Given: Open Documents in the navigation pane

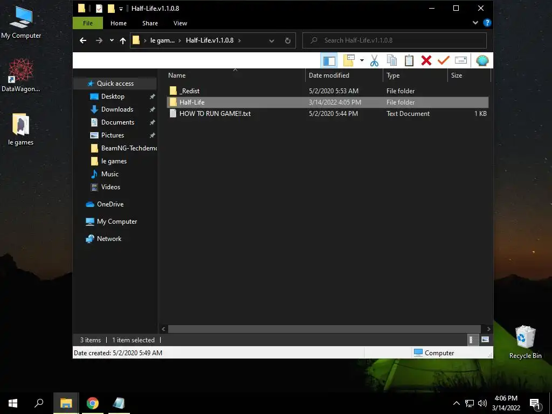Looking at the screenshot, I should click(x=118, y=122).
